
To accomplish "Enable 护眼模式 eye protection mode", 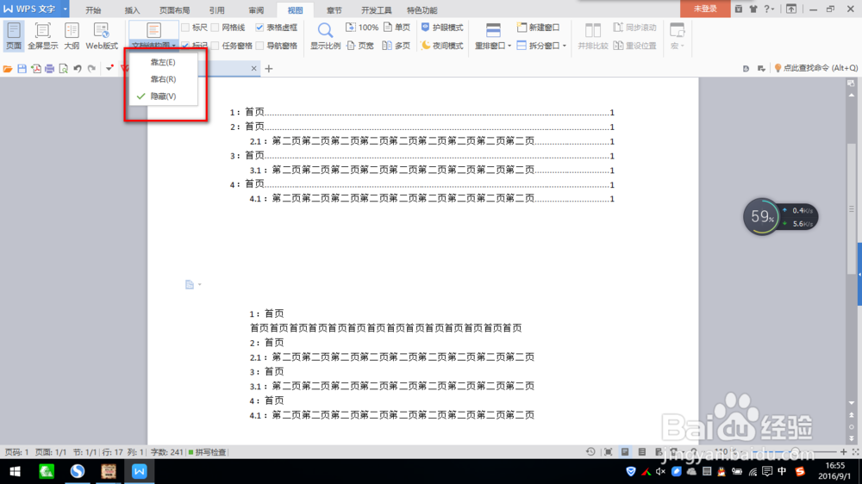I will coord(442,28).
